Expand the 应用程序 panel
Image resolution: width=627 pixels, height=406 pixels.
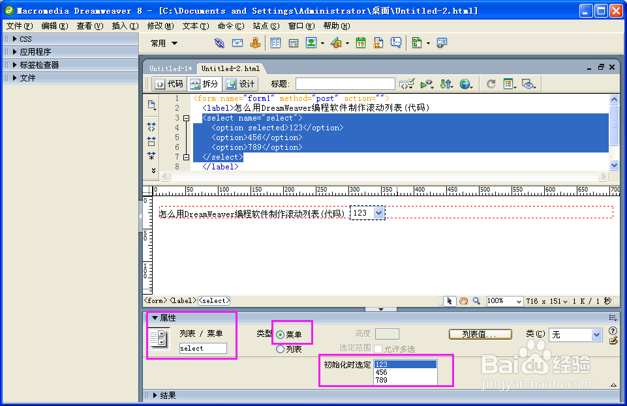[15, 52]
